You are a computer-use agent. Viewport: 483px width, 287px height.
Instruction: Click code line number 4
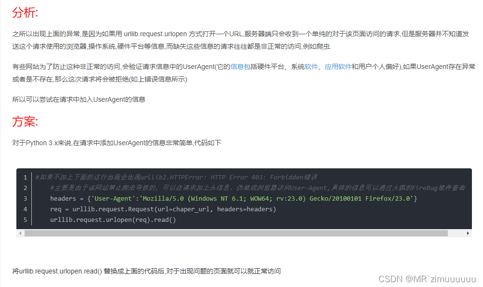tap(25, 209)
